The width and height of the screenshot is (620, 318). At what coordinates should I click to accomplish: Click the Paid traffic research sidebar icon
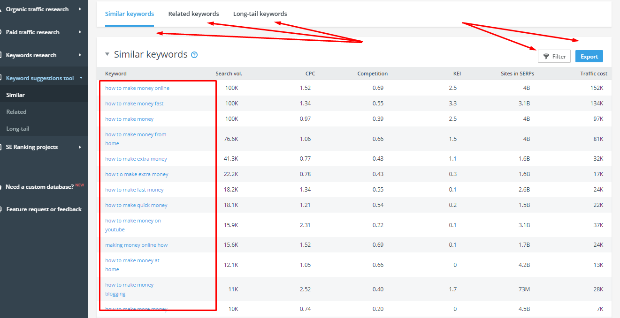pos(2,32)
